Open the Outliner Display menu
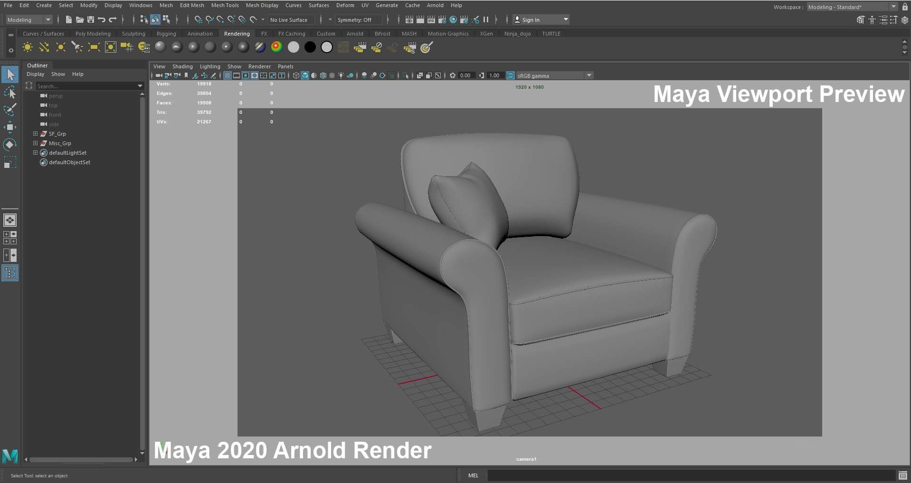This screenshot has height=483, width=911. coord(35,74)
